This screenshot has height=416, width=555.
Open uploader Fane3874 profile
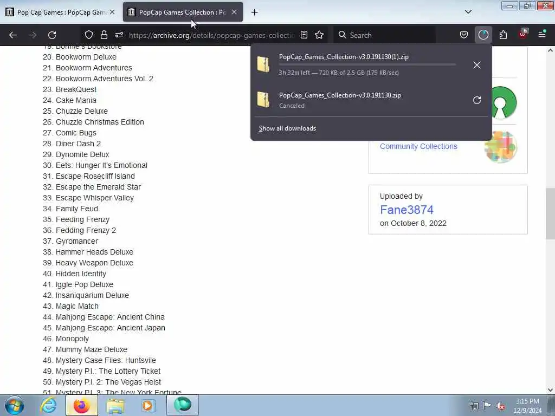click(x=406, y=210)
